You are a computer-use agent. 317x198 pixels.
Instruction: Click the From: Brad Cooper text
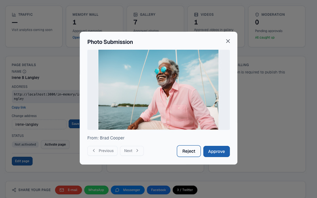tap(106, 138)
